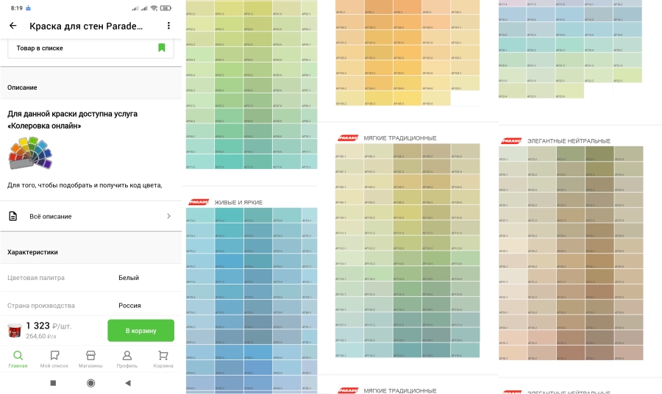The image size is (662, 394).
Task: Click the Parade logo beside upper МЯГКИЕ ТРАДИЦИОННЫЕ
Action: coord(348,138)
